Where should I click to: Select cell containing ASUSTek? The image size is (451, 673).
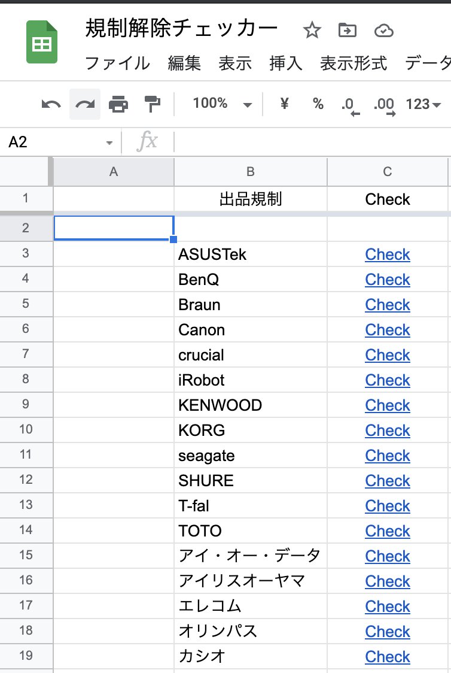pyautogui.click(x=251, y=254)
